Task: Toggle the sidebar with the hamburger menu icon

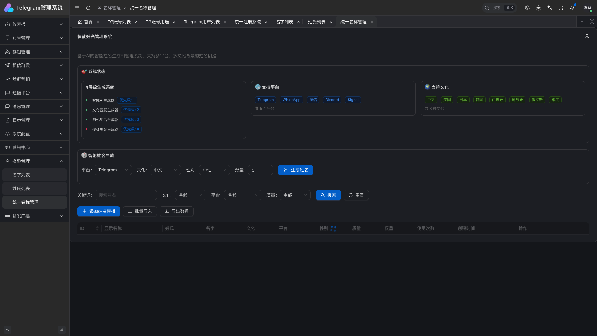Action: [x=77, y=8]
